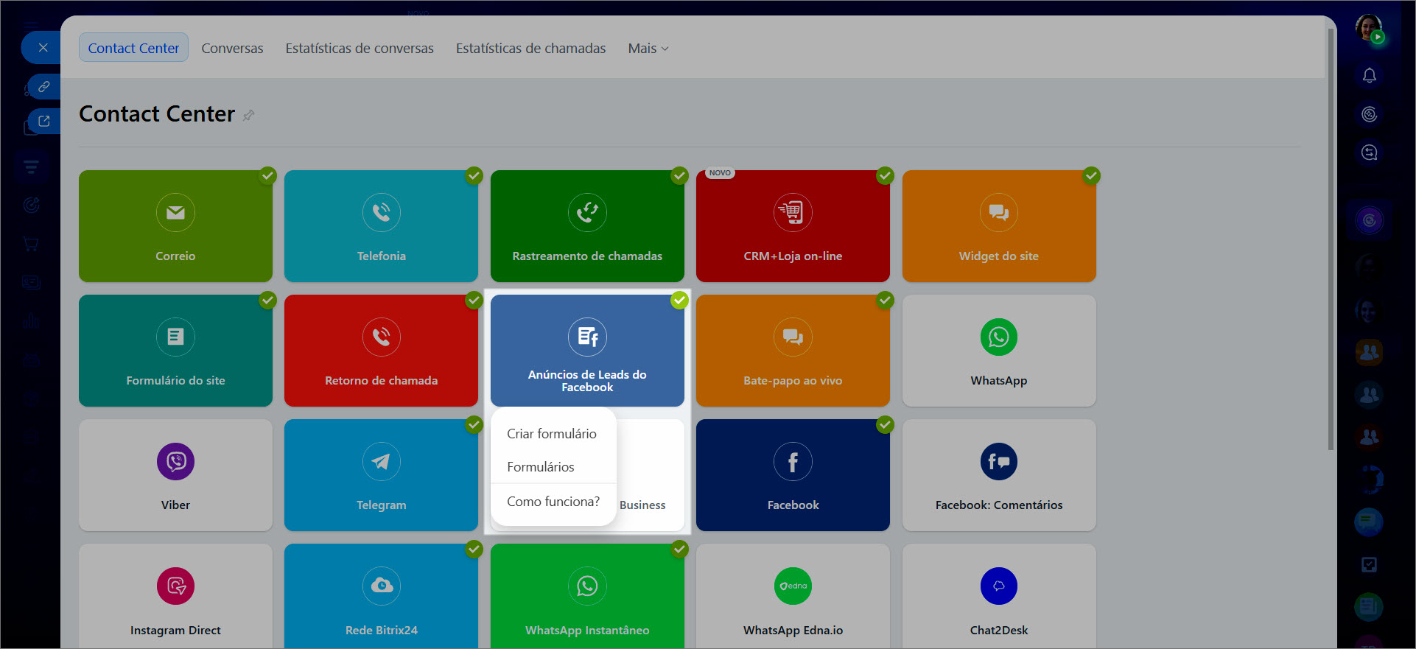1416x649 pixels.
Task: Click the checkmark badge on Widget do site
Action: (1091, 175)
